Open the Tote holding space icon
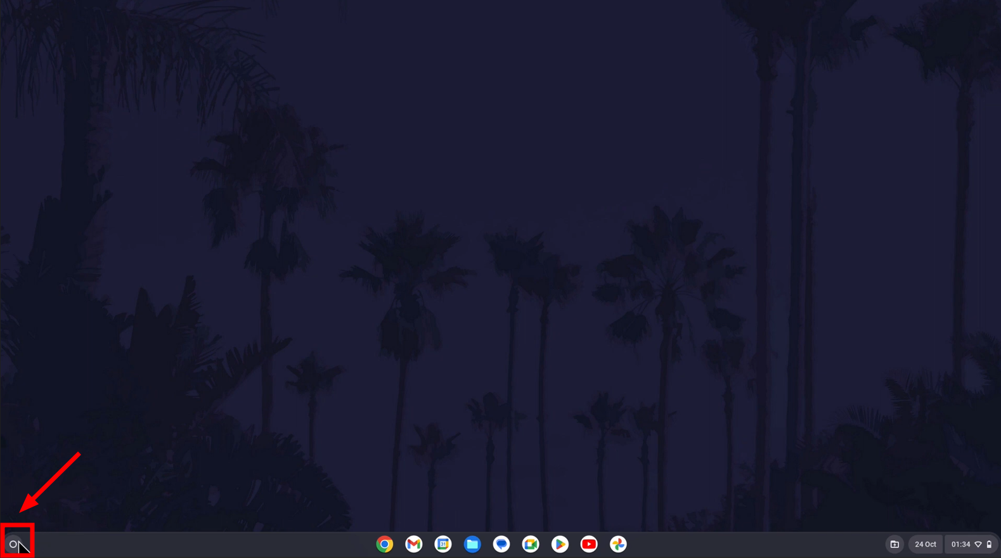Screen dimensions: 1001x558 [894, 544]
